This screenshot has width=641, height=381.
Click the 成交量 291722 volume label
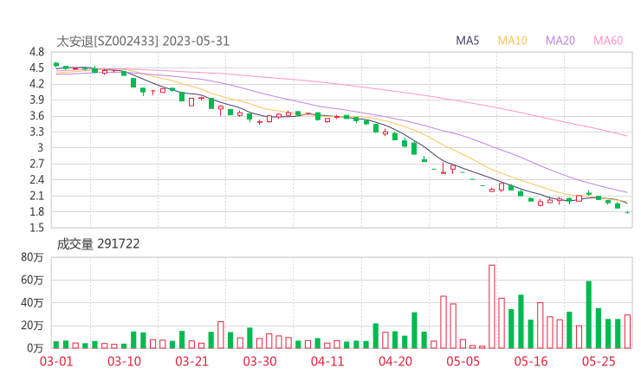(98, 244)
